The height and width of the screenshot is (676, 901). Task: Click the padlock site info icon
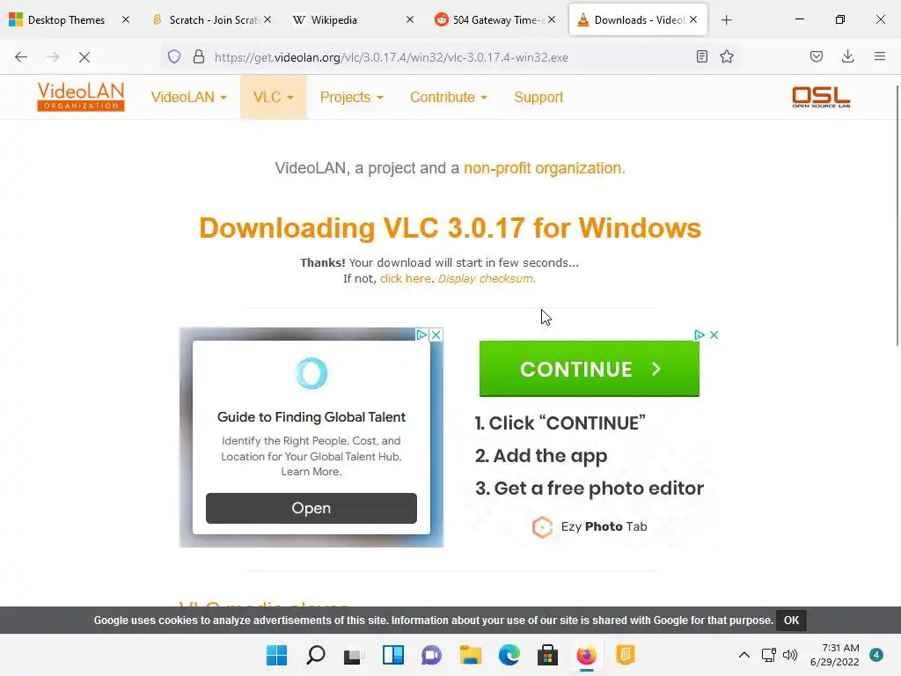(199, 57)
